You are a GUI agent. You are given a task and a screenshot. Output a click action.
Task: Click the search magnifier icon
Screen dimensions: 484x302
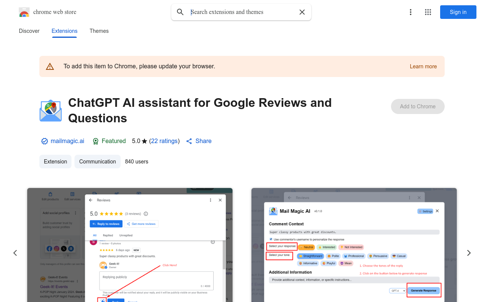[x=180, y=12]
